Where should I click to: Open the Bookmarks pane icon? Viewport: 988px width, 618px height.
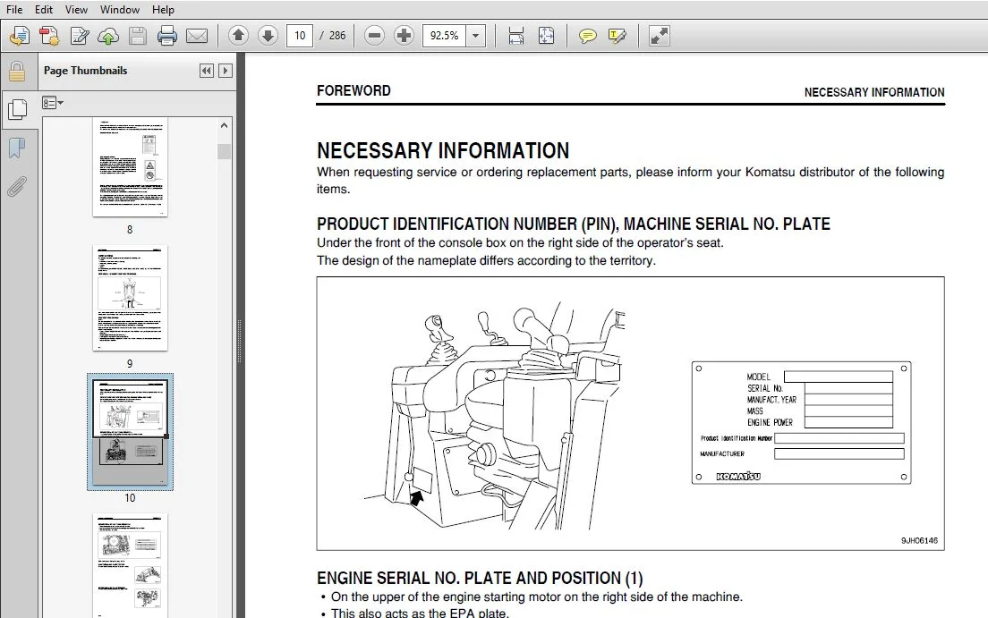17,148
